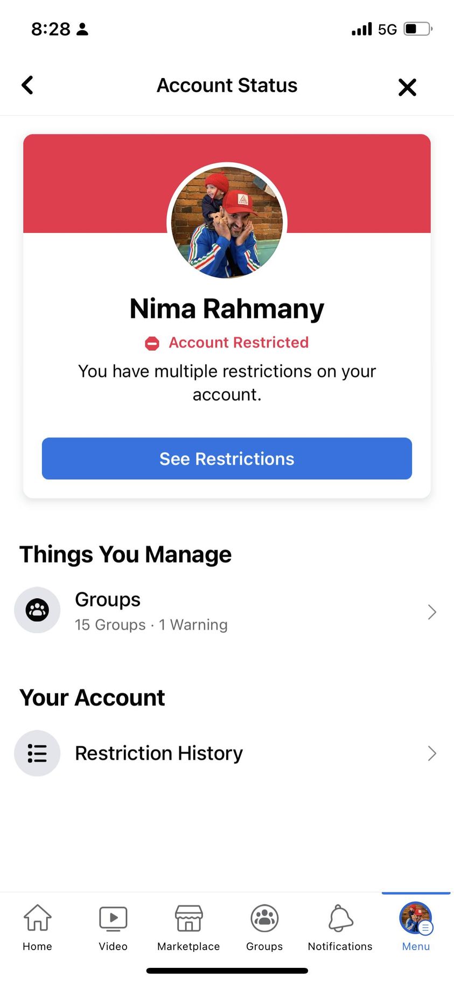Open the Groups row icon

coord(37,610)
